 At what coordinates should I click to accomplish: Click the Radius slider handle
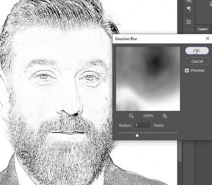pos(137,135)
